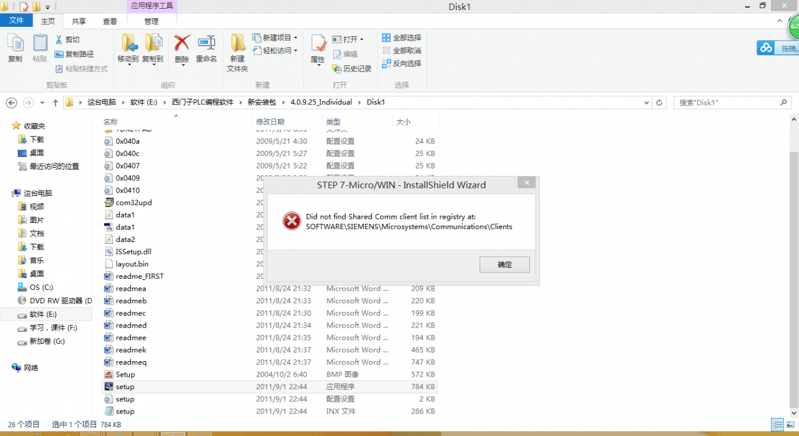Open the File (文件) menu
Image resolution: width=799 pixels, height=436 pixels.
(x=16, y=21)
